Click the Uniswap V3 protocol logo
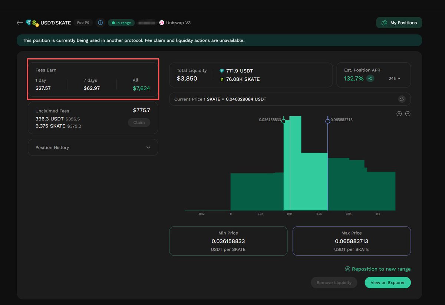This screenshot has height=305, width=445. (162, 23)
